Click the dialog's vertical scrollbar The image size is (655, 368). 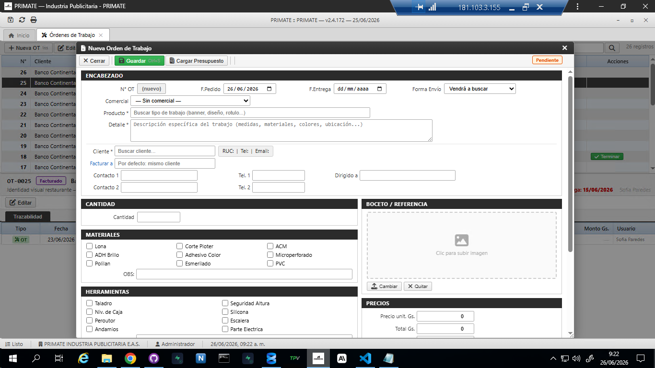tap(570, 163)
